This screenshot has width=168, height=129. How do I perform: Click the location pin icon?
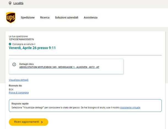pyautogui.click(x=10, y=3)
